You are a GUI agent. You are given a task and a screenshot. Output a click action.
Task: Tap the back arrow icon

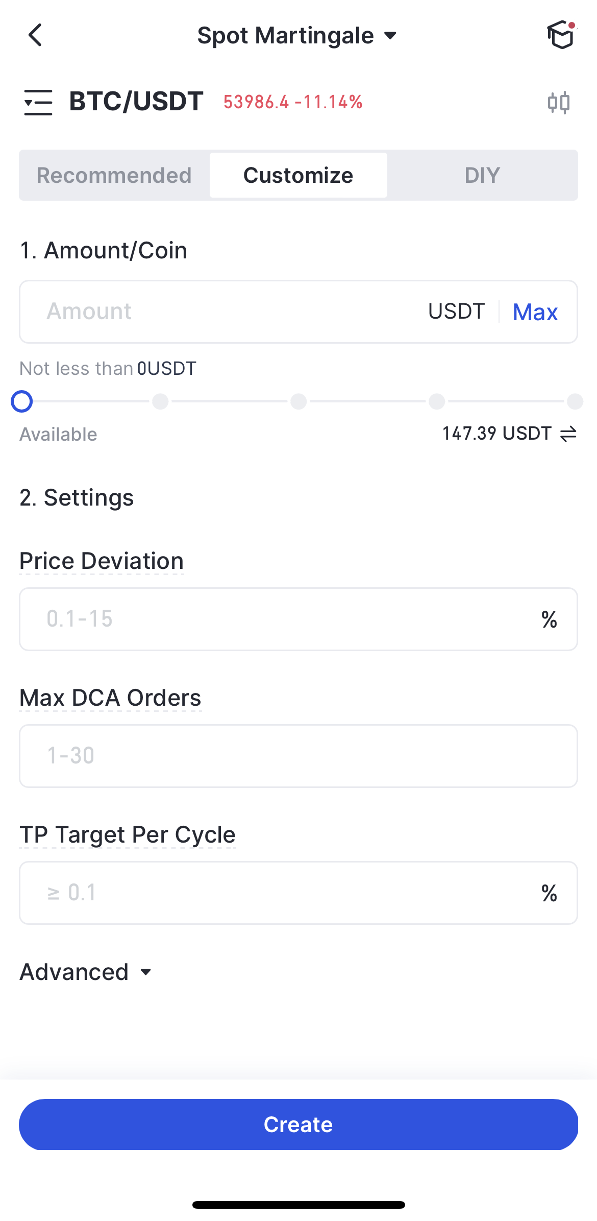[x=35, y=35]
